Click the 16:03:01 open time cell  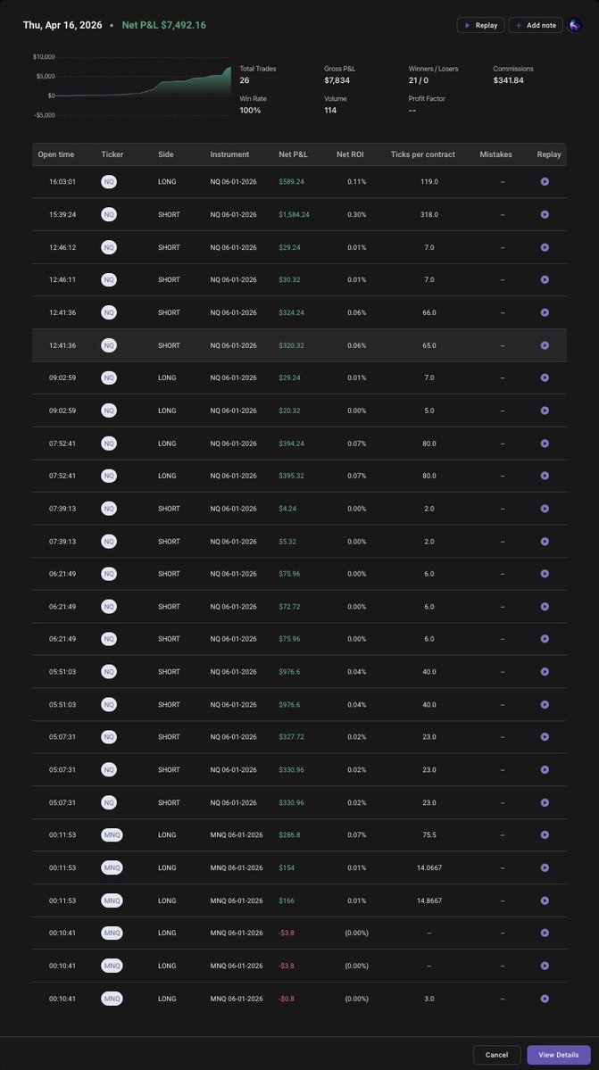[62, 182]
